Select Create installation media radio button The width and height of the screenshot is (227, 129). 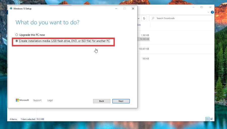pyautogui.click(x=17, y=41)
